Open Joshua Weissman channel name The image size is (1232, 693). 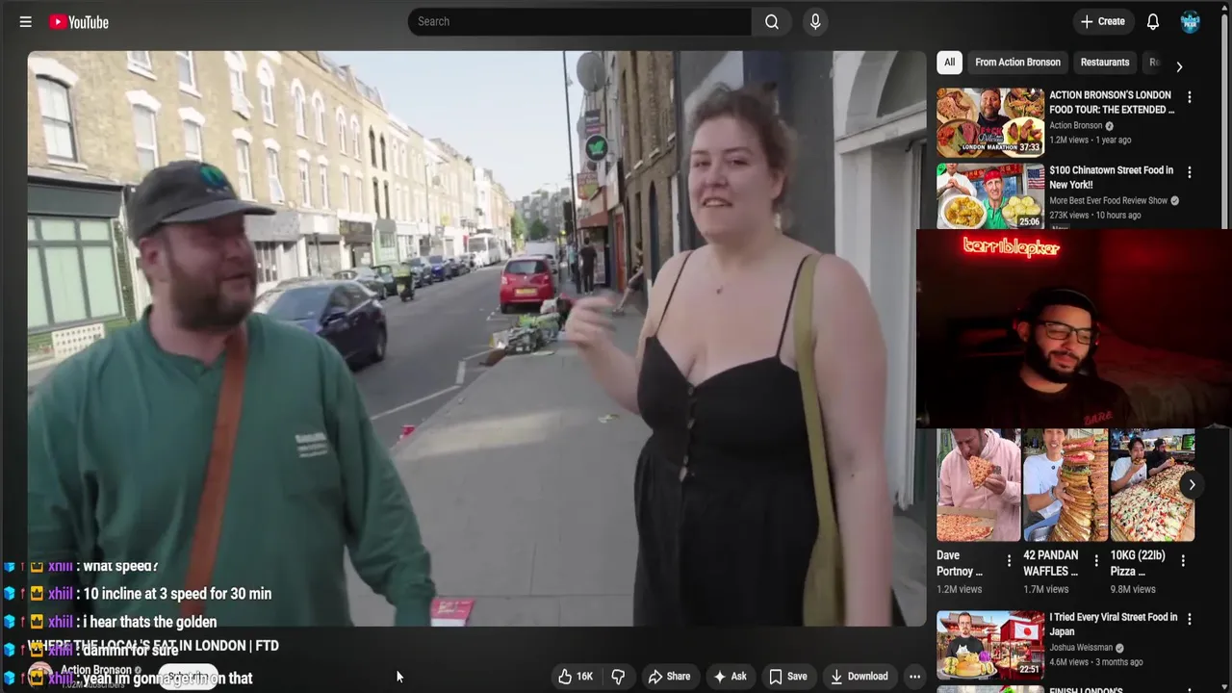pos(1081,648)
